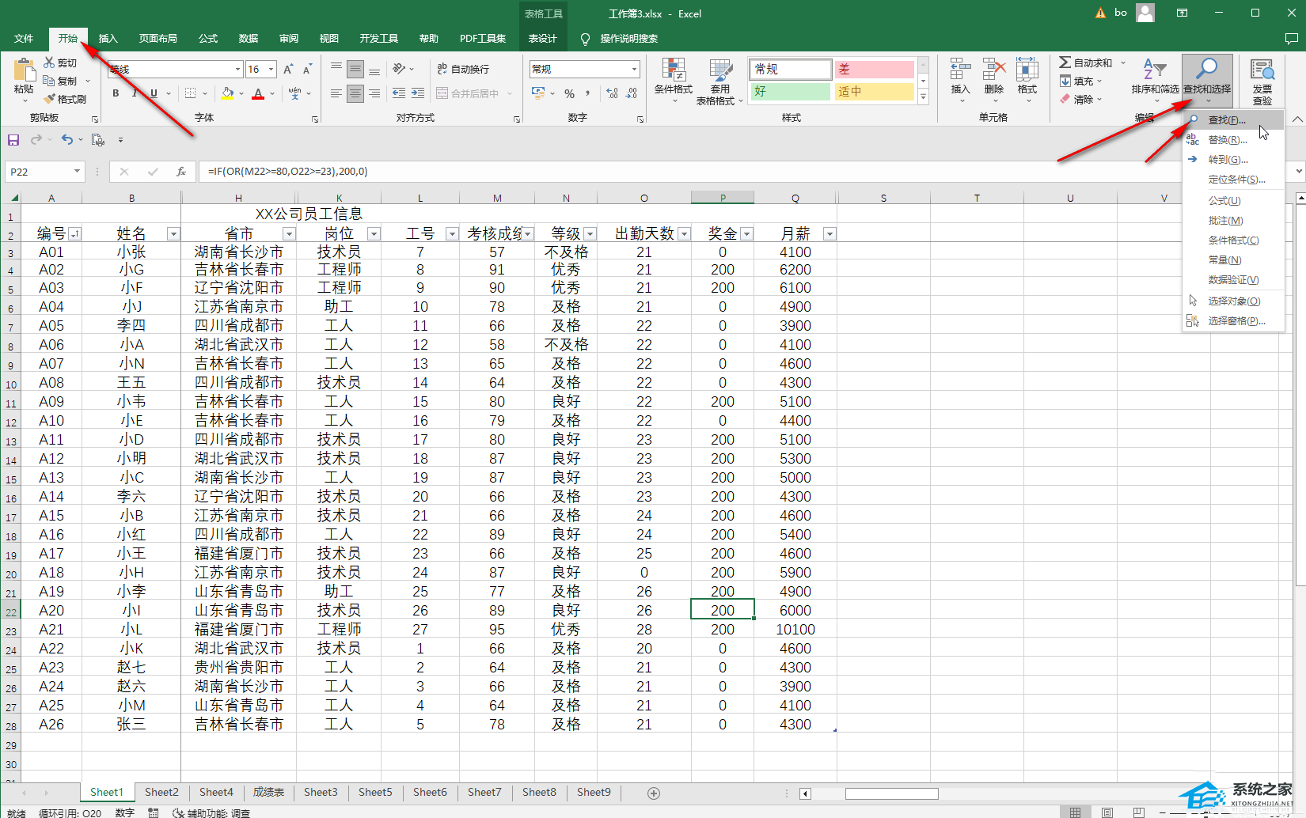Toggle wrap text (自动换行)
1306x818 pixels.
463,70
